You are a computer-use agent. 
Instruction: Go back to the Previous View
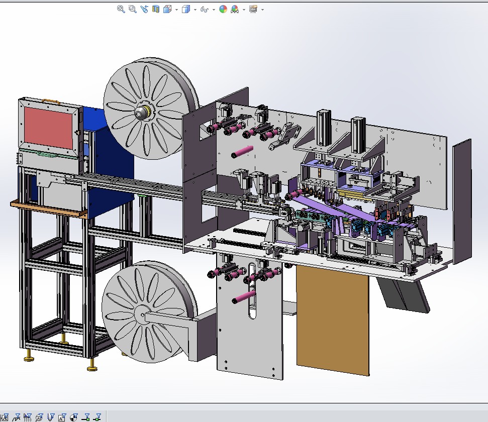tap(144, 9)
